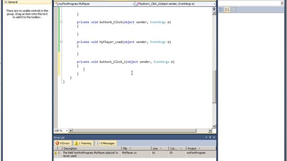Sort Error List by Project column
Viewport: 287px width, 161px height.
(x=201, y=148)
